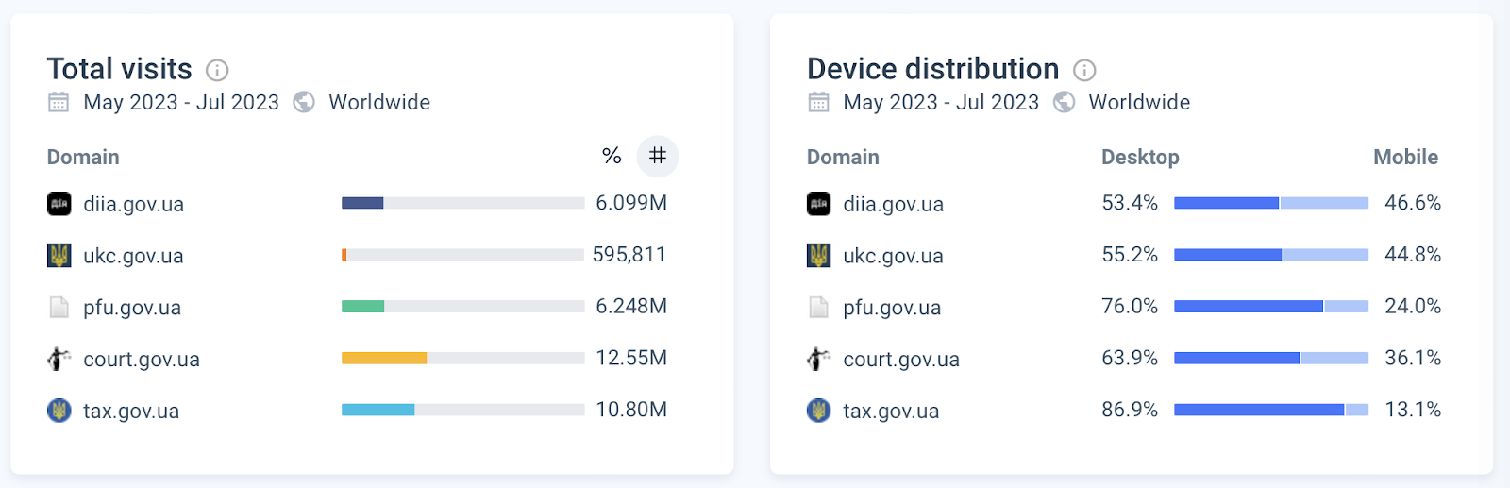
Task: Click the yellow court.gov.ua visits bar
Action: (384, 358)
